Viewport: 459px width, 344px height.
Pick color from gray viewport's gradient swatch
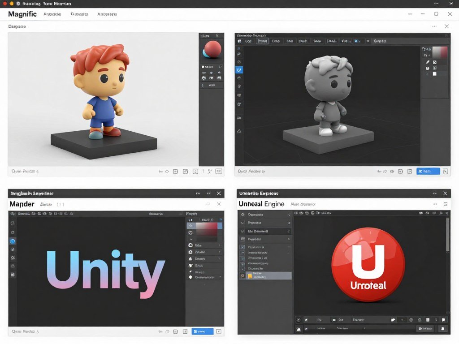[440, 52]
